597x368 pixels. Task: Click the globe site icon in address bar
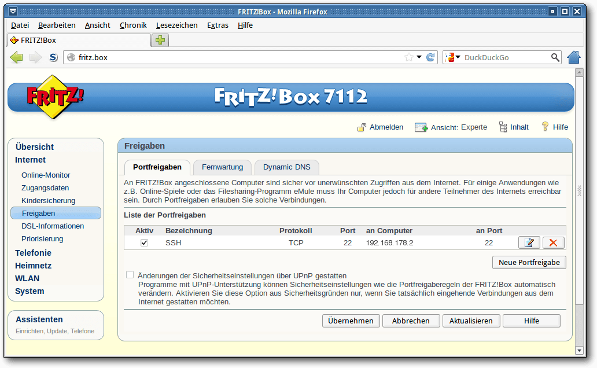tap(71, 57)
